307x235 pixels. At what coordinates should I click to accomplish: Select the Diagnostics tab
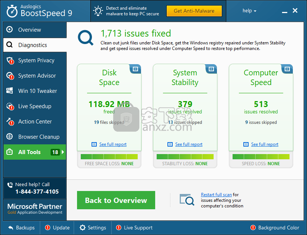click(35, 45)
